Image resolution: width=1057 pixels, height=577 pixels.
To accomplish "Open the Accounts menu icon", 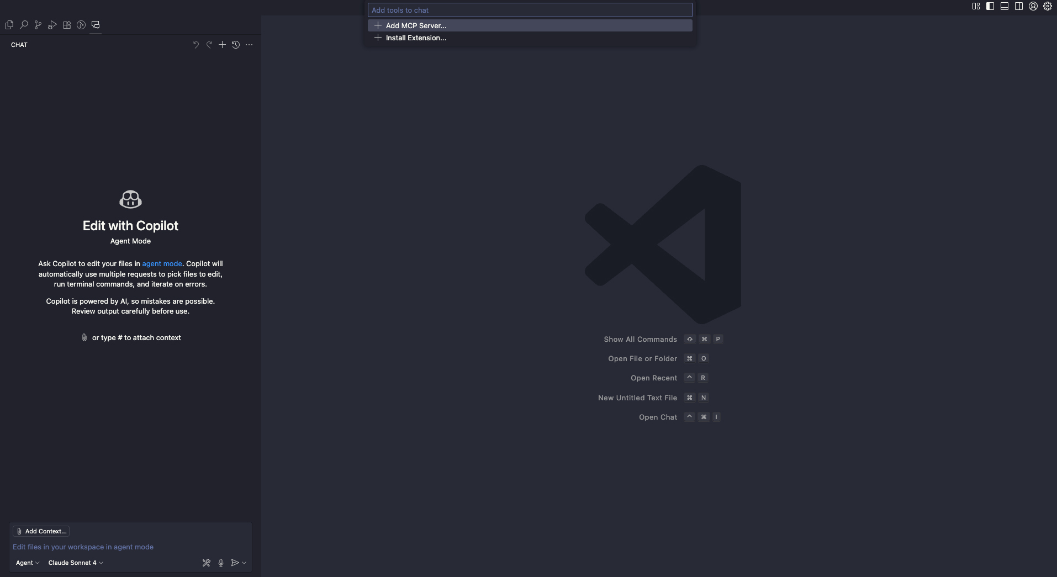I will [x=1033, y=7].
